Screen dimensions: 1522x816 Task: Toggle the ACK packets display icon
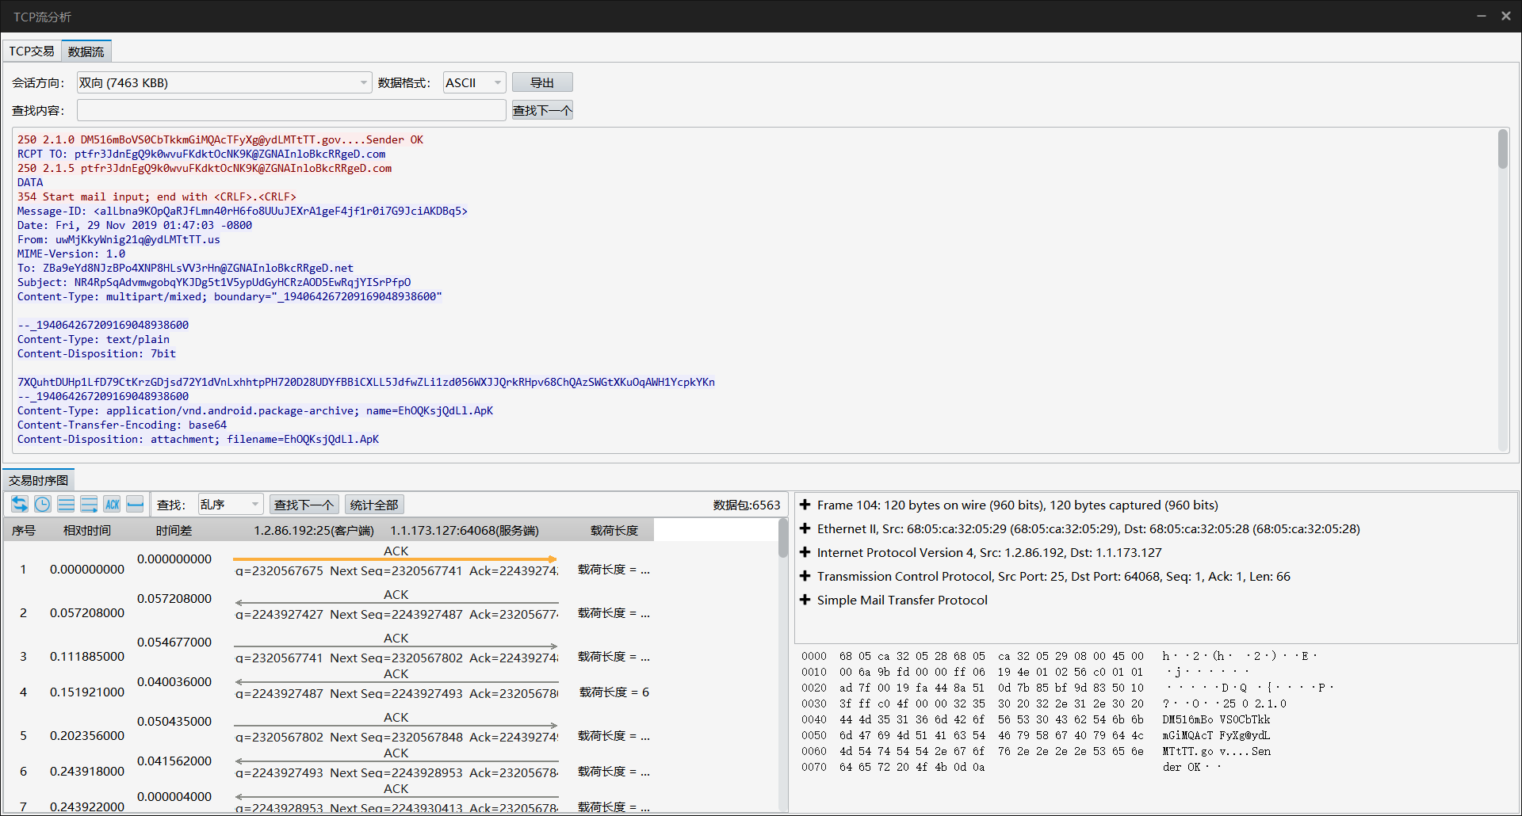point(112,504)
